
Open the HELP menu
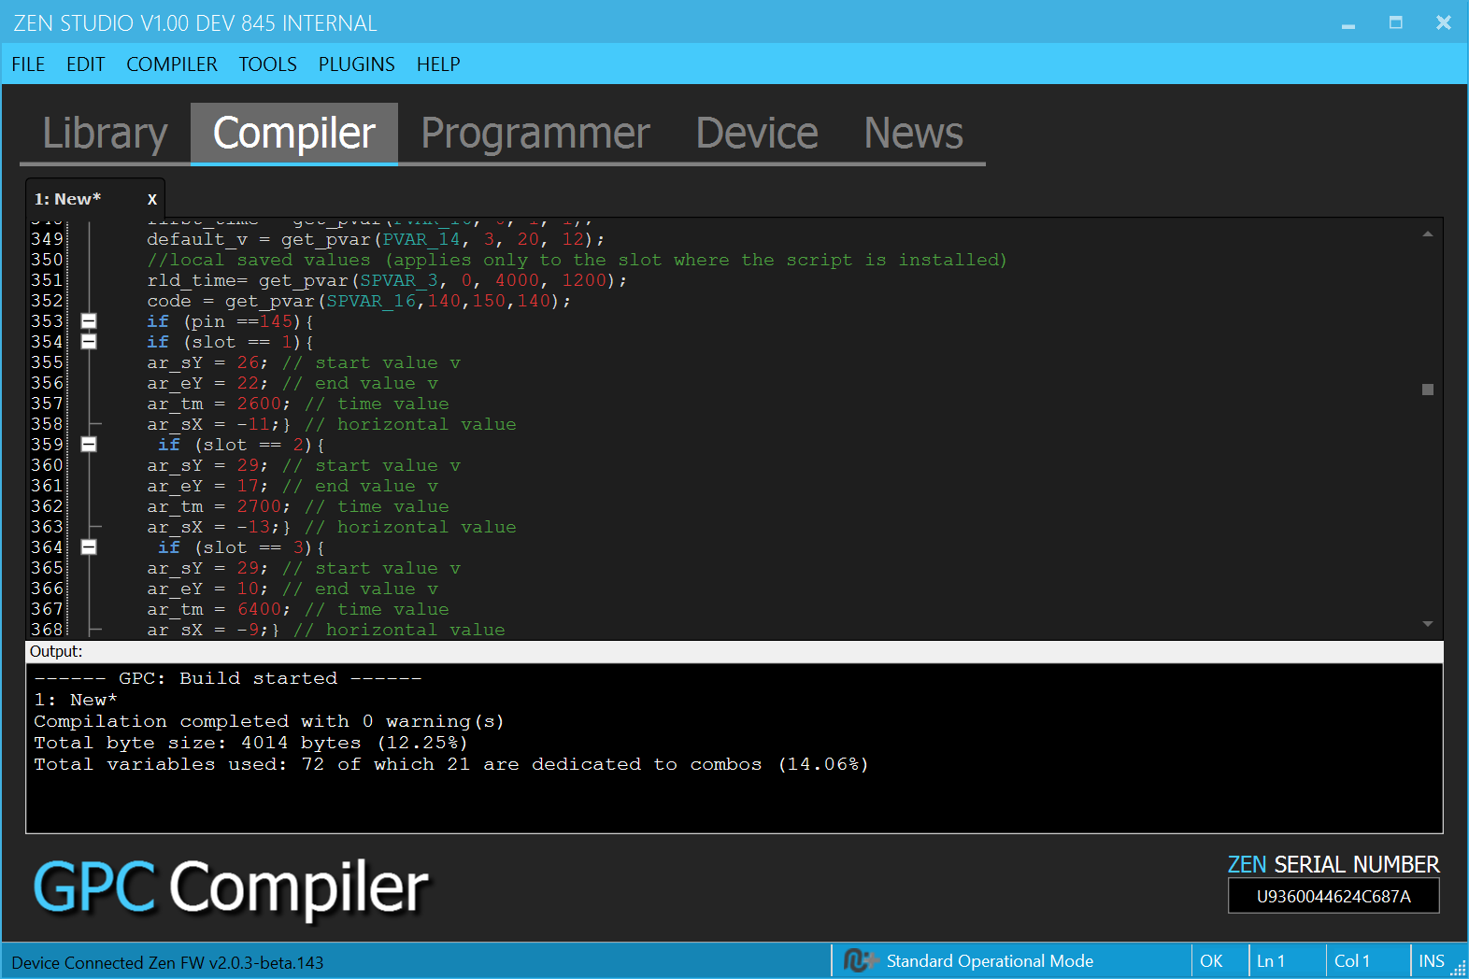[x=438, y=64]
